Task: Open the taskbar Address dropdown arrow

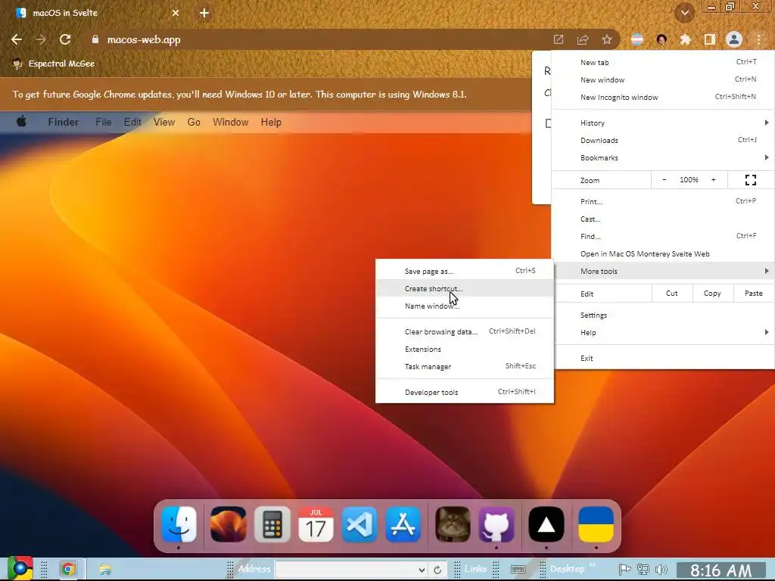Action: 422,570
